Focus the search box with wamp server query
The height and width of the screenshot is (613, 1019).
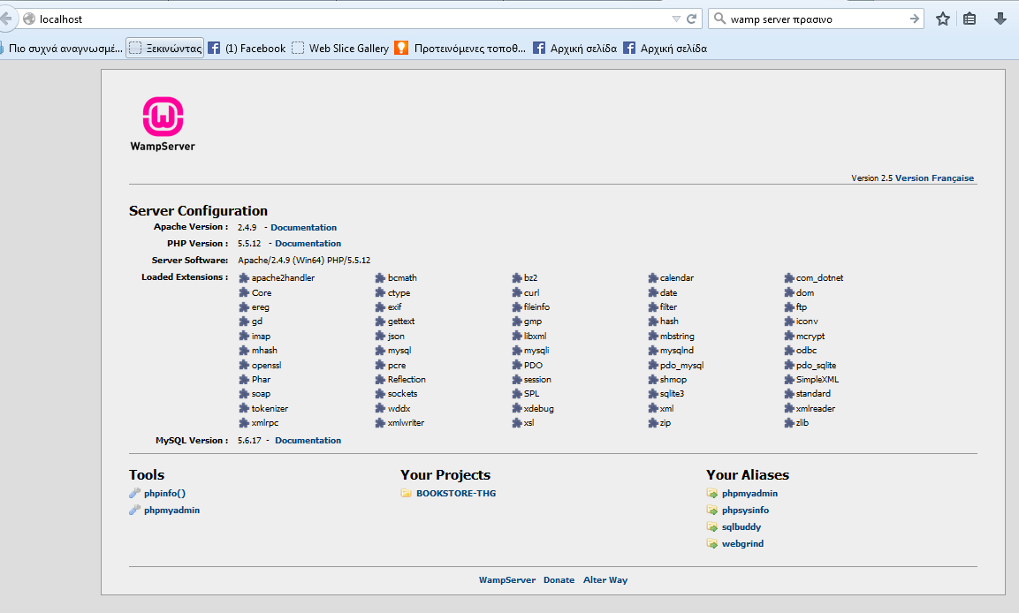pos(816,19)
